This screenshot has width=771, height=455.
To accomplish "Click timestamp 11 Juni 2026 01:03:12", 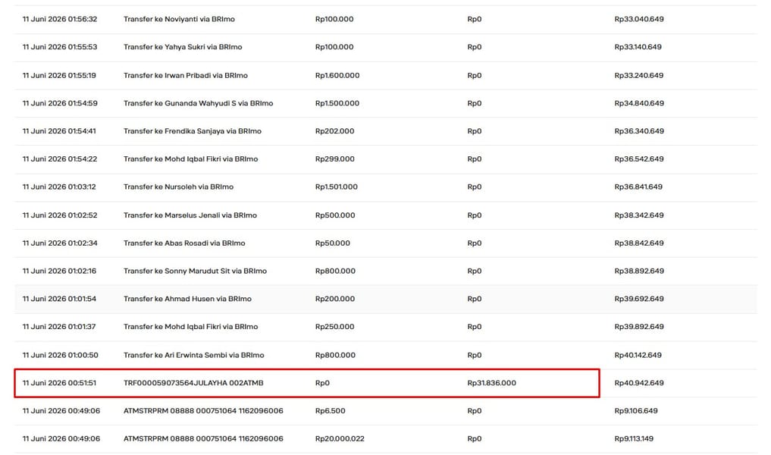I will tap(59, 187).
